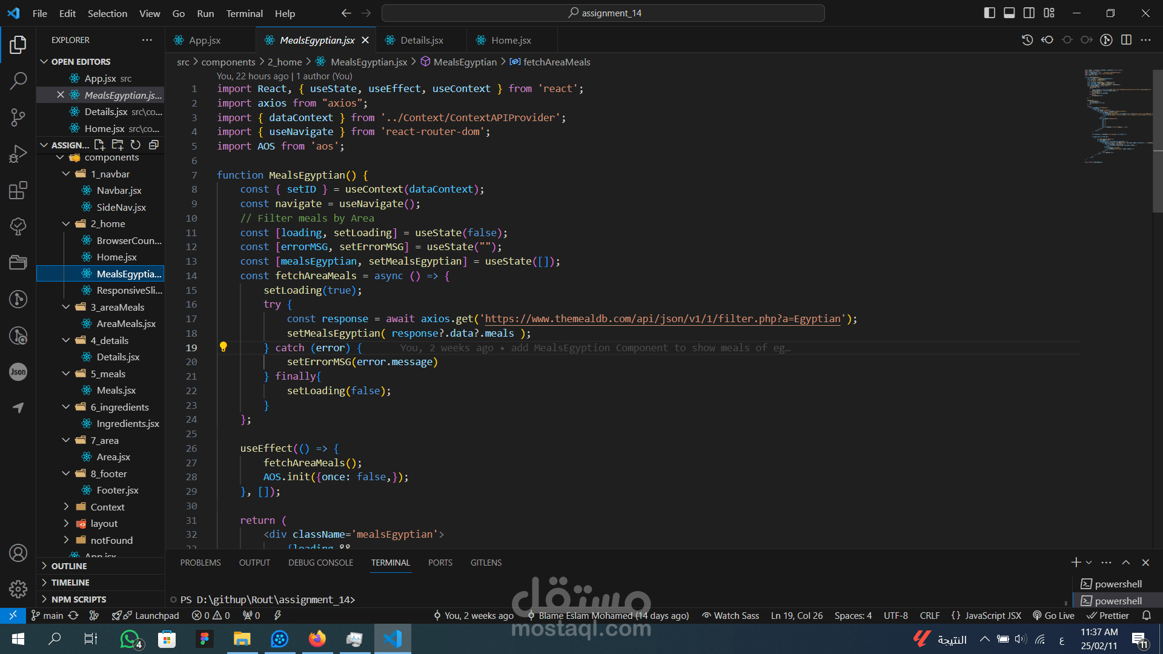Expand the OUTLINE section

pos(69,566)
